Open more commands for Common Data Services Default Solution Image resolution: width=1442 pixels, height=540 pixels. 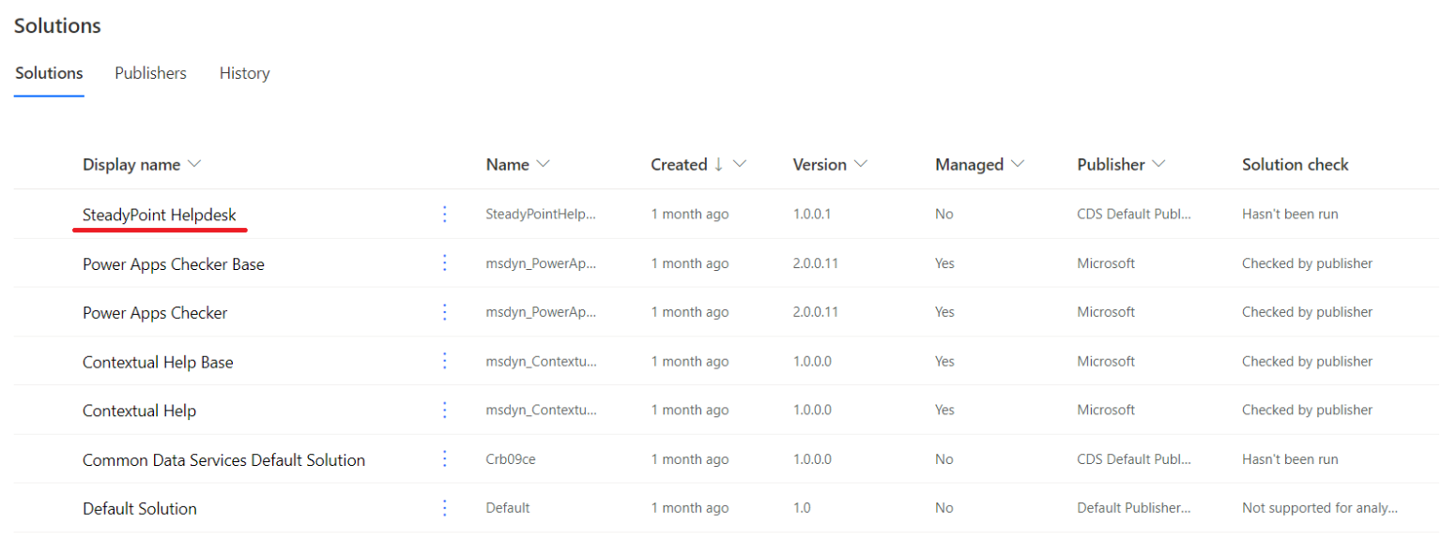tap(444, 458)
